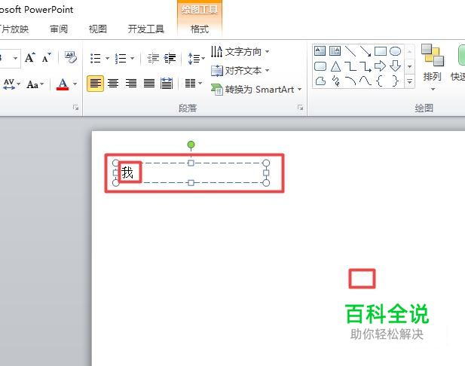Select the rounded rectangle shape
This screenshot has width=465, height=366.
[x=320, y=66]
